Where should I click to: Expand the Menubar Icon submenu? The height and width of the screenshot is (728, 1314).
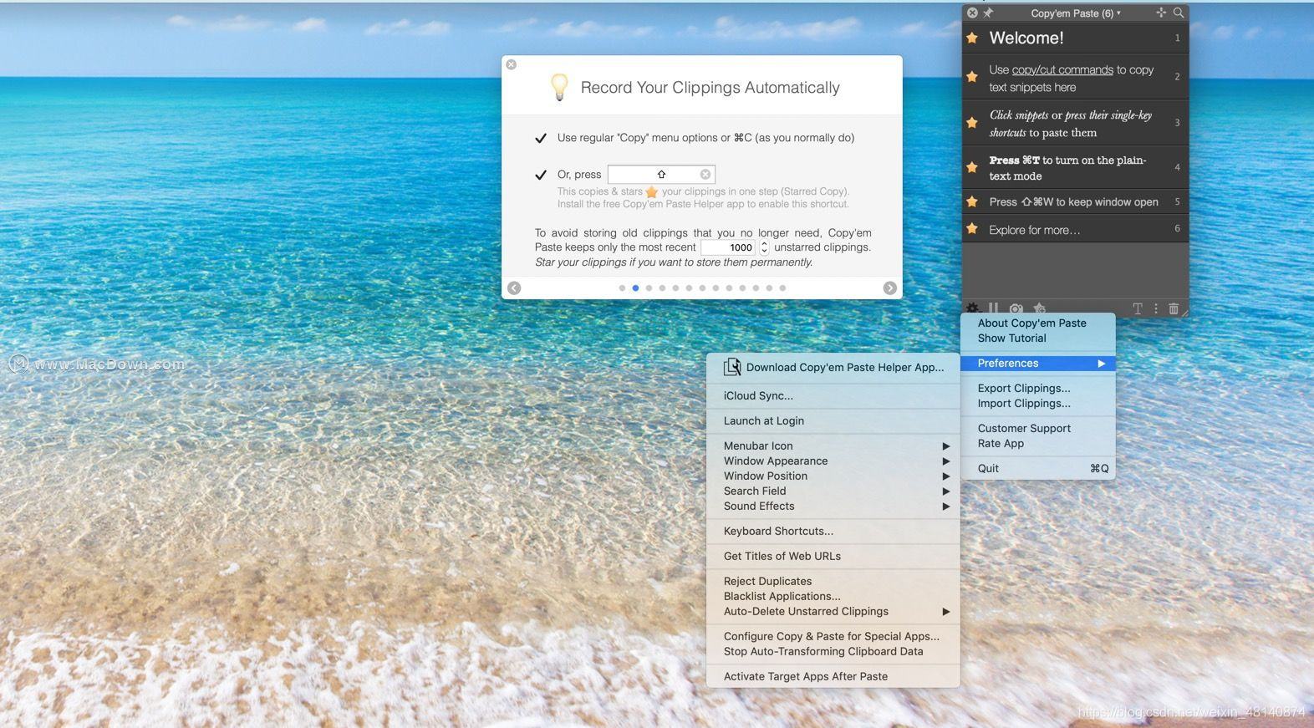pos(833,445)
